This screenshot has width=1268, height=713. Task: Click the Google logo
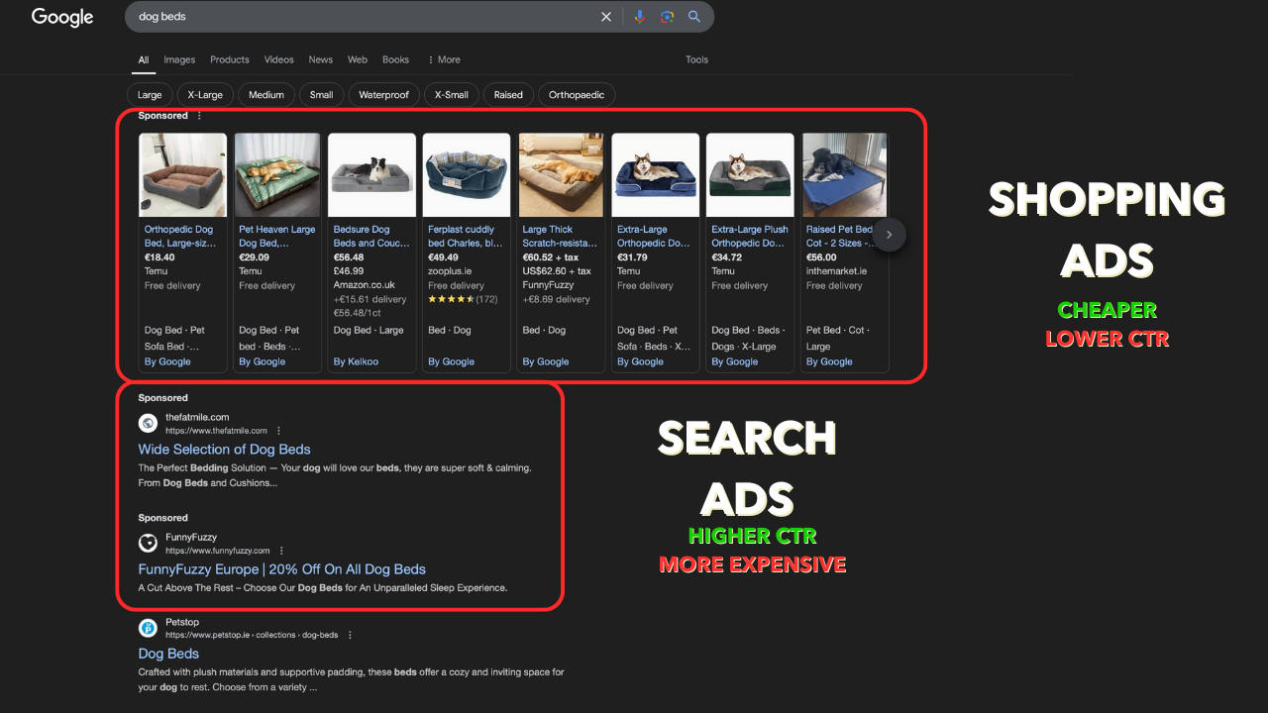tap(62, 17)
